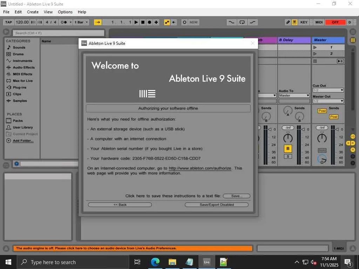Click the D disk overload indicator
Image resolution: width=359 pixels, height=269 pixels.
pyautogui.click(x=350, y=22)
